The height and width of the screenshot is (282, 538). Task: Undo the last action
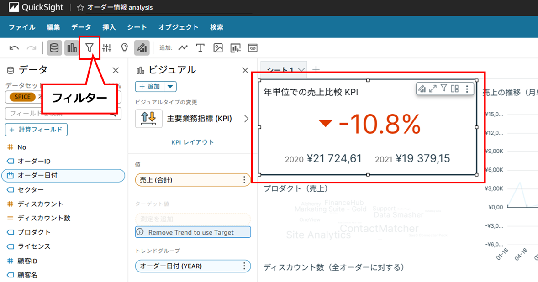pyautogui.click(x=14, y=48)
